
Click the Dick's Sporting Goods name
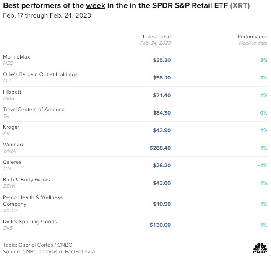coord(30,222)
